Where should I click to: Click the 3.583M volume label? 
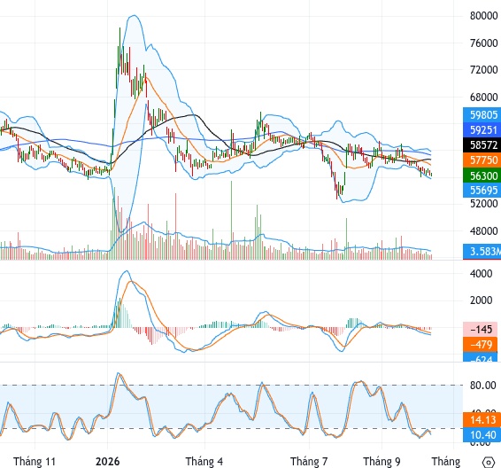[x=482, y=251]
